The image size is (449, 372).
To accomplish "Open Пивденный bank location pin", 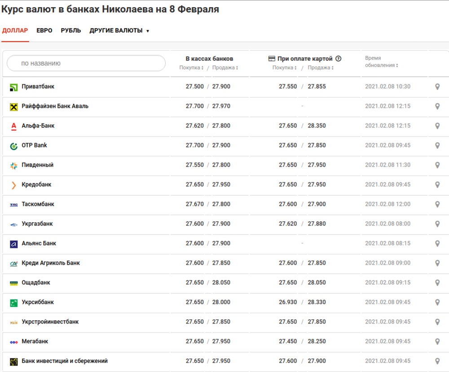I will [437, 165].
